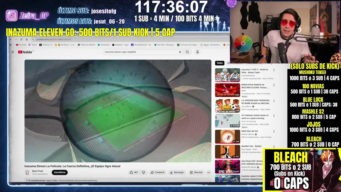Open the StreamElements bookmark
The image size is (341, 192).
tap(141, 45)
